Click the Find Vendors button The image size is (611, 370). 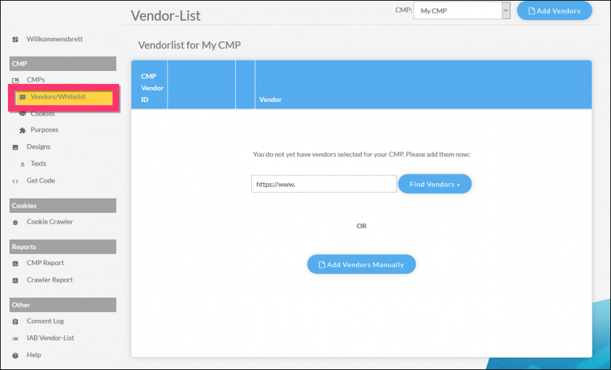click(x=435, y=184)
